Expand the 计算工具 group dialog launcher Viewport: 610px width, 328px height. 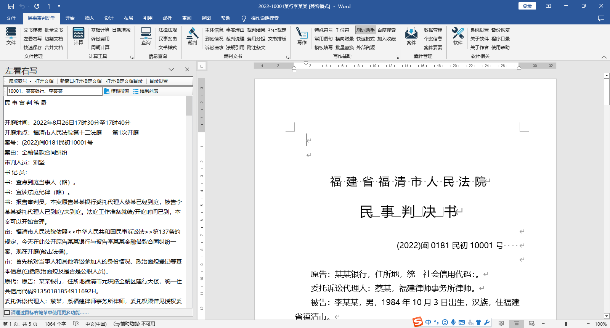click(132, 57)
